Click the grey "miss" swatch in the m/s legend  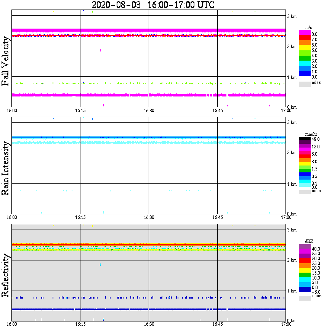305,84
